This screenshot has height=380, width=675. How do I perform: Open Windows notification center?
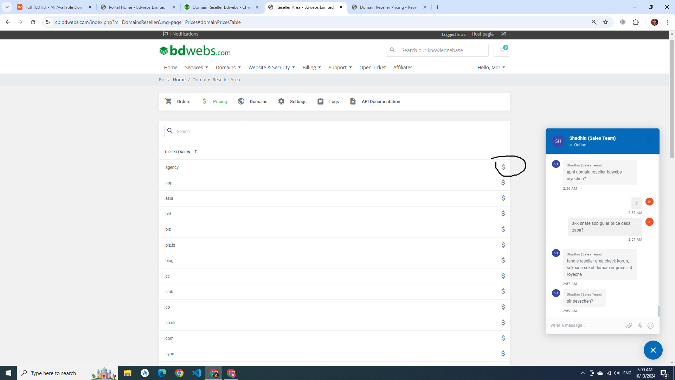664,373
